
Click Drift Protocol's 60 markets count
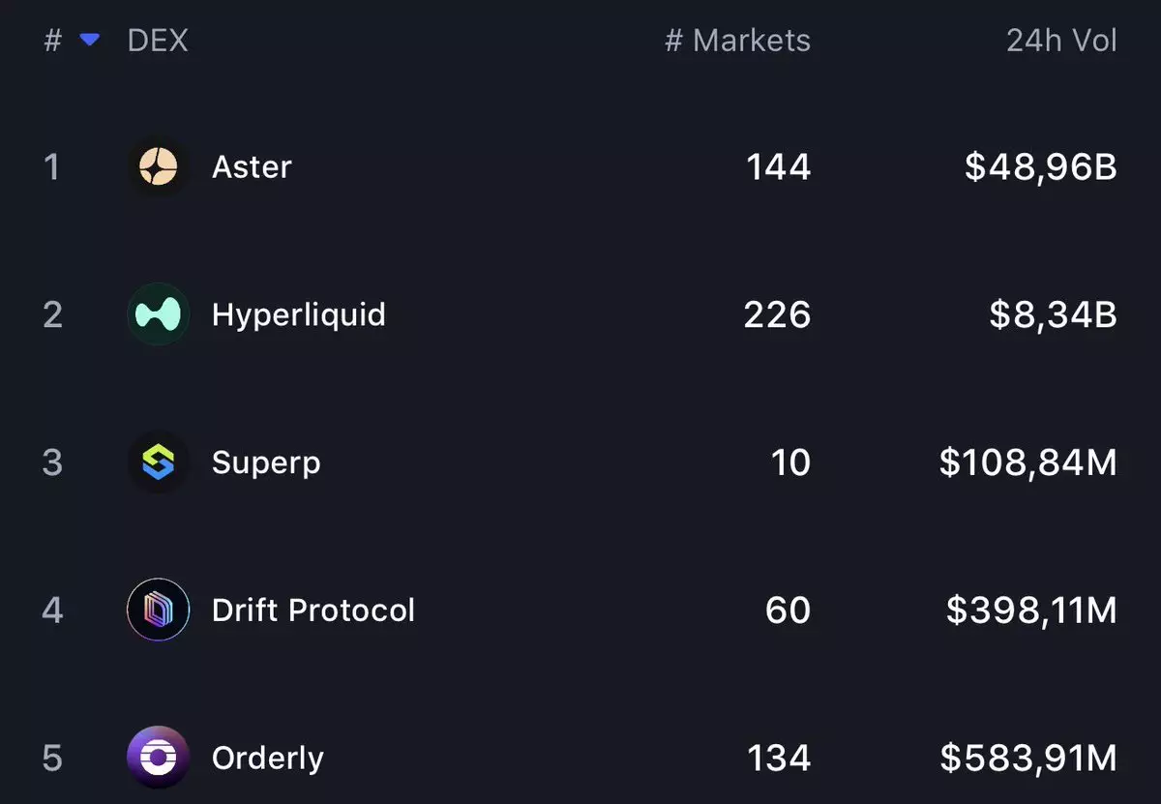pyautogui.click(x=788, y=610)
